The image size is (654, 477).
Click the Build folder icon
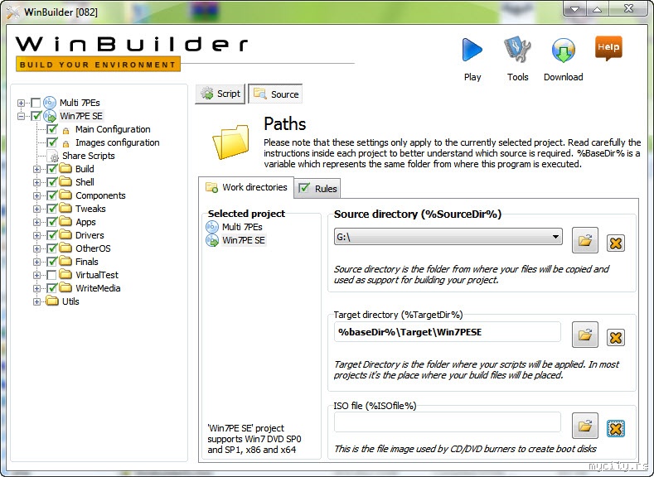pos(65,169)
